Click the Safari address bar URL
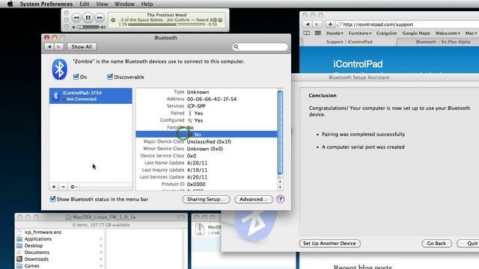 pos(377,25)
